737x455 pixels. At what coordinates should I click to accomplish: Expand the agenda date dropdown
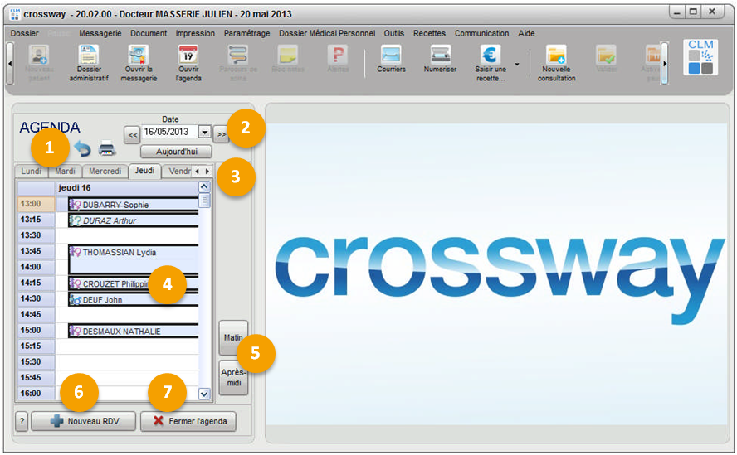tap(204, 132)
